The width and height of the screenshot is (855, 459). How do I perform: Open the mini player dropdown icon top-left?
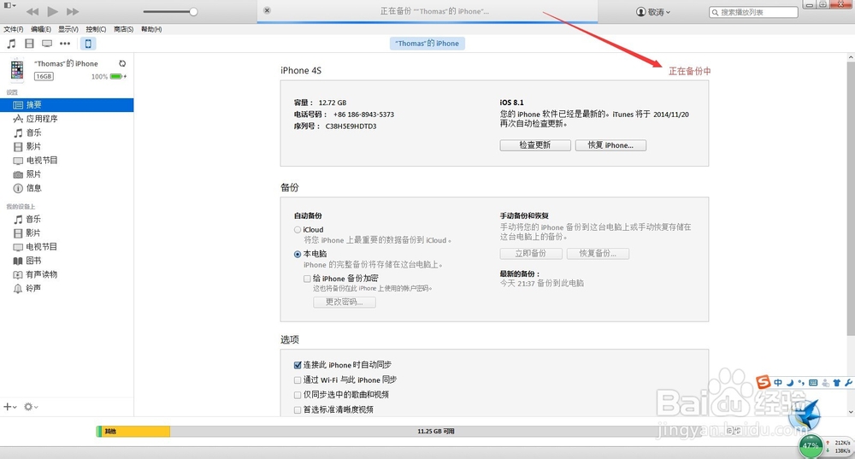(x=9, y=5)
